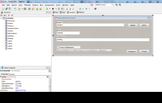Screen dimensions: 162x103
Task: Open the Default Layout dropdown
Action: pyautogui.click(x=112, y=5)
